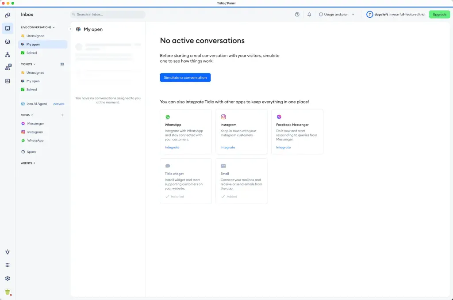This screenshot has height=300, width=453.
Task: Select Solved under Tickets
Action: [43, 90]
